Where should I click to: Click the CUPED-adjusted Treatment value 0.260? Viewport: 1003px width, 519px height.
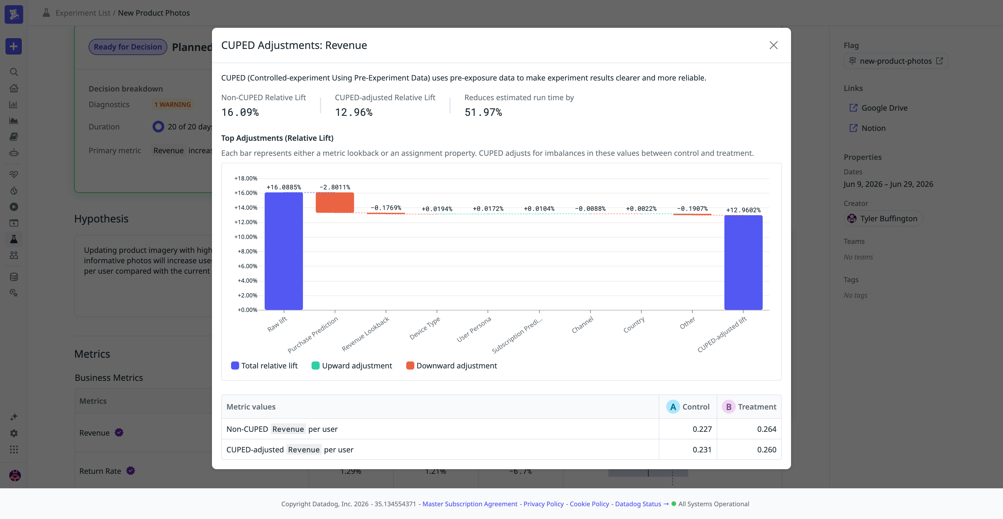coord(767,450)
